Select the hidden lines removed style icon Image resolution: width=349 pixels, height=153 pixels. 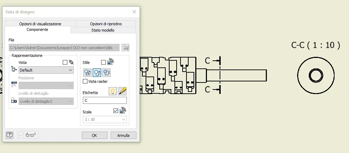(97, 73)
